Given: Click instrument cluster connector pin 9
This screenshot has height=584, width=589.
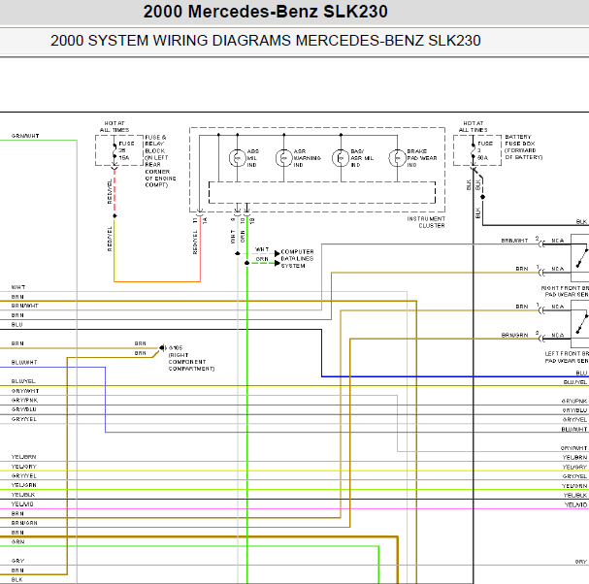Looking at the screenshot, I should tap(233, 219).
